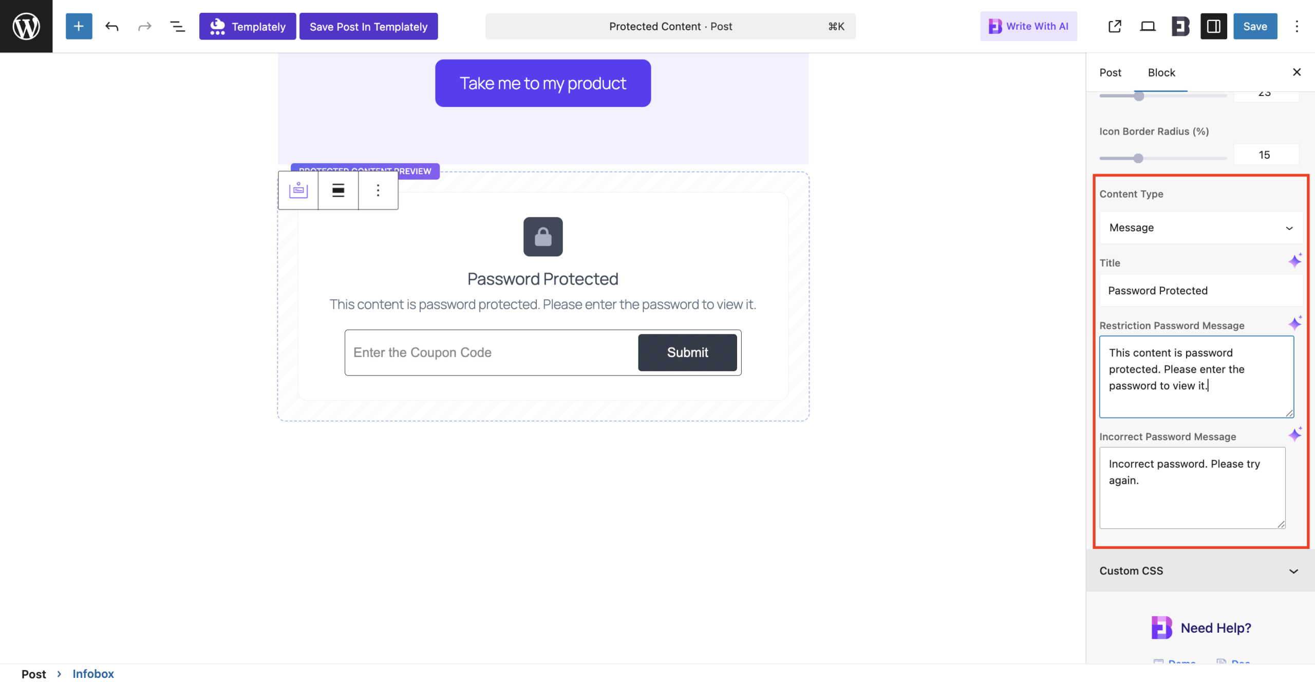Switch to the Block tab

(1161, 72)
